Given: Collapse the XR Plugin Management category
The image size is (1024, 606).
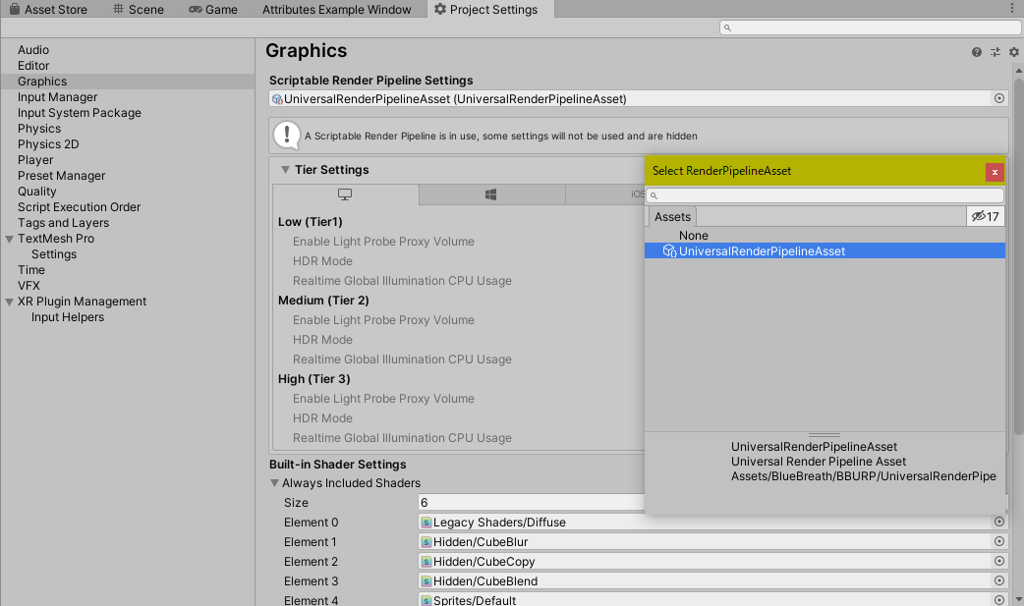Looking at the screenshot, I should (10, 302).
